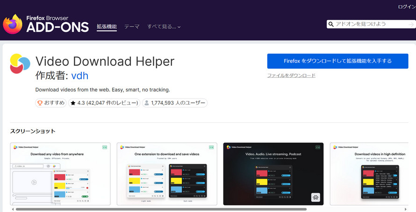Submit search using the arrow icon

(411, 24)
